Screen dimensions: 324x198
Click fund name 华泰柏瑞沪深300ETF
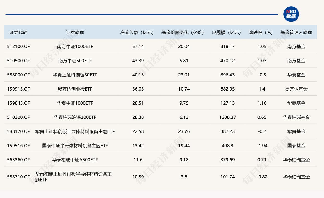(75, 117)
